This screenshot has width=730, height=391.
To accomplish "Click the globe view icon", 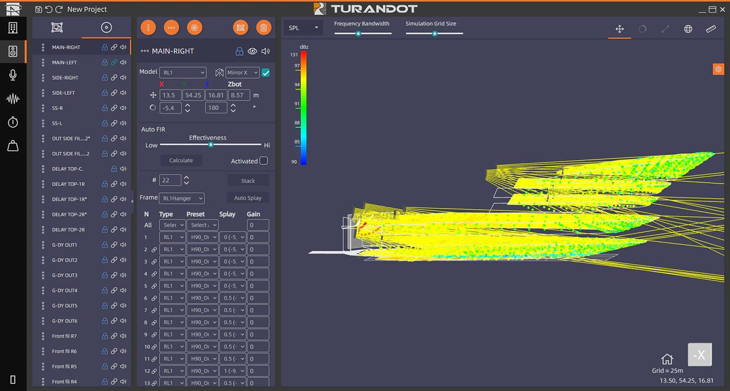I will [x=688, y=29].
